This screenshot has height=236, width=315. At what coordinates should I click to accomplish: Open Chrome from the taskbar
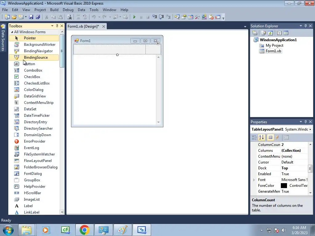click(84, 230)
